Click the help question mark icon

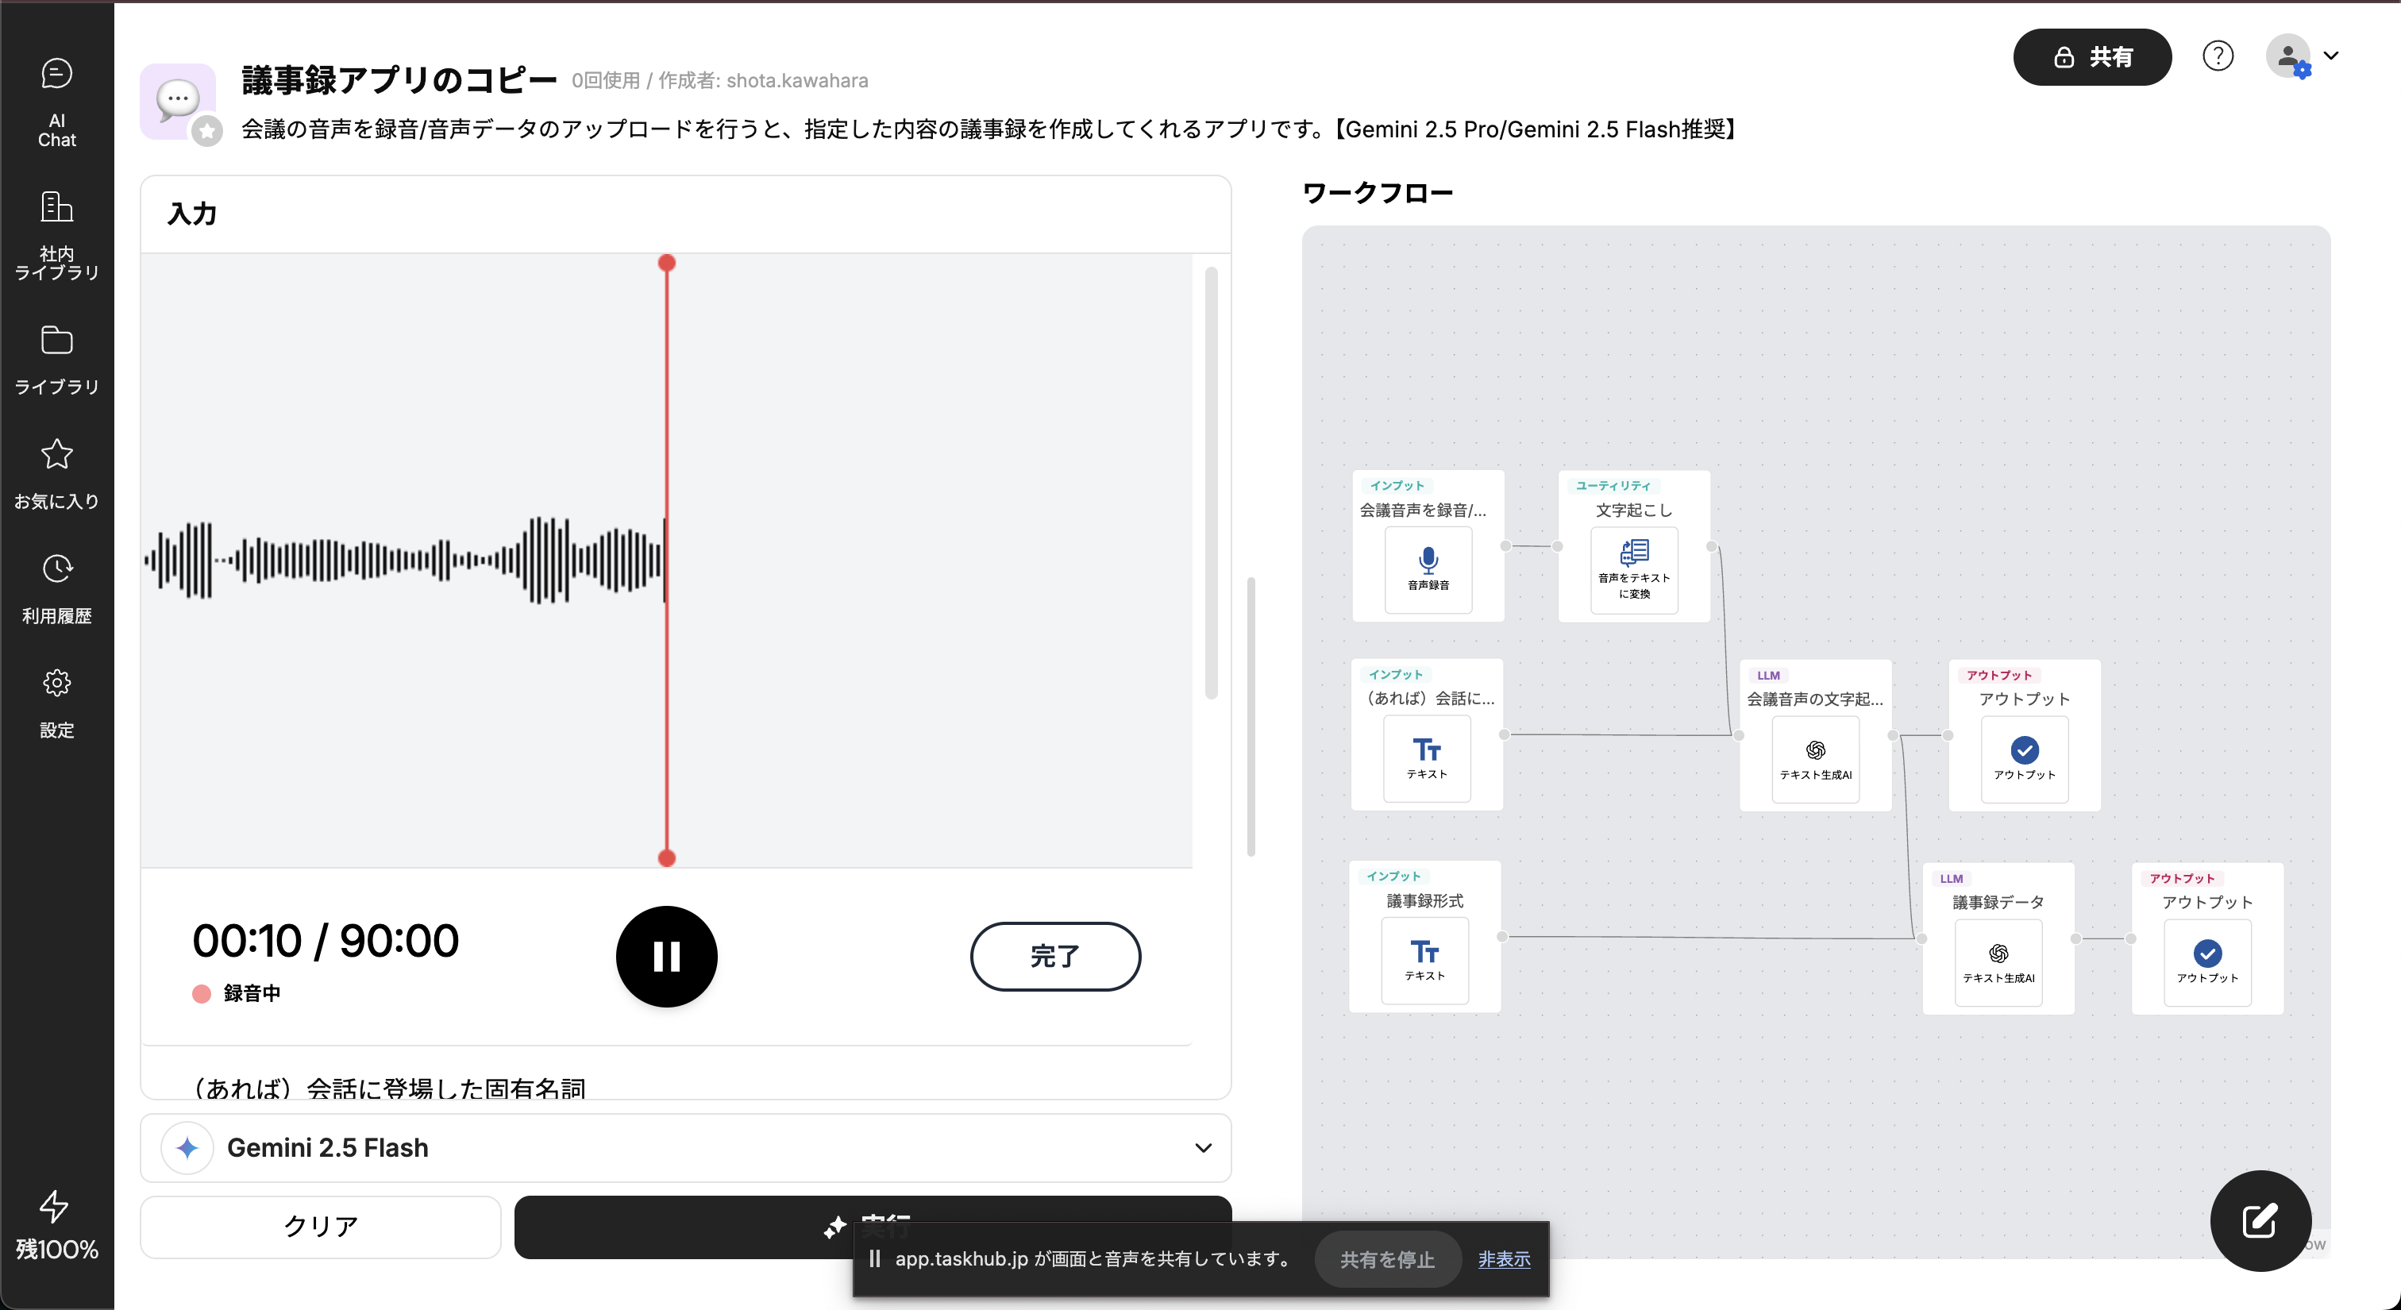(x=2218, y=57)
